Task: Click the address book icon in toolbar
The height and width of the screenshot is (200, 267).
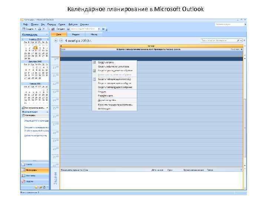Action: [x=68, y=29]
